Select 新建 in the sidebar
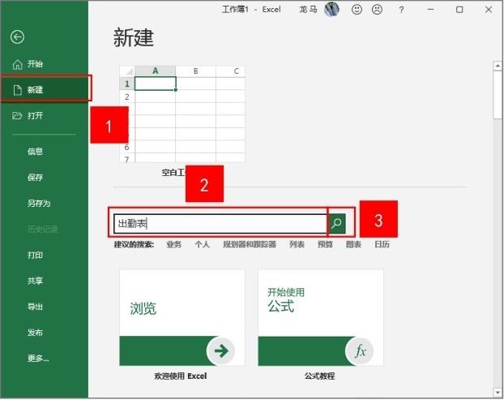The width and height of the screenshot is (504, 400). tap(44, 89)
